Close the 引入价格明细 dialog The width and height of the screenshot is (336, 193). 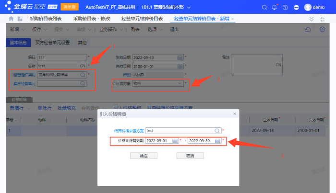[235, 114]
